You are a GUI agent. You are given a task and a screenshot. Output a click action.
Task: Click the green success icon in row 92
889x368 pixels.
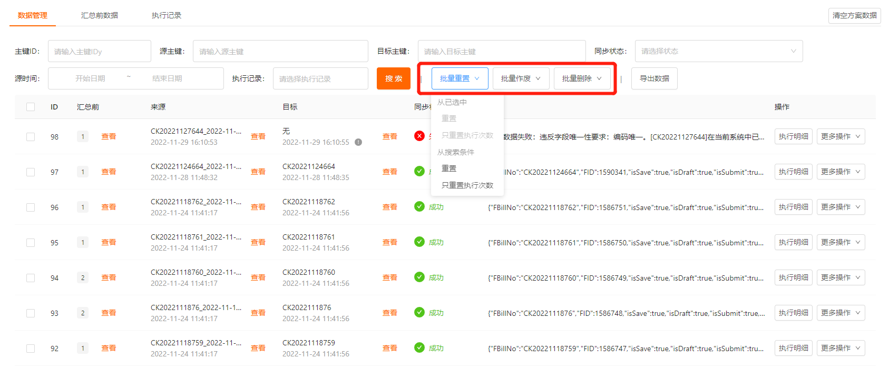coord(419,348)
